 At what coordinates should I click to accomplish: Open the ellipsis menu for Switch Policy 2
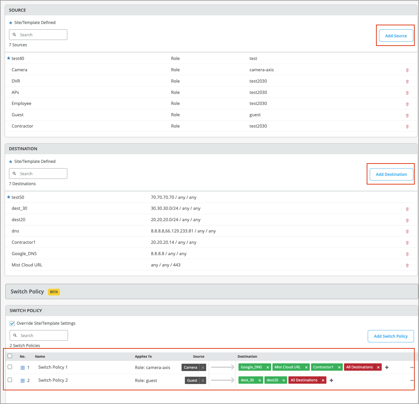[x=412, y=380]
